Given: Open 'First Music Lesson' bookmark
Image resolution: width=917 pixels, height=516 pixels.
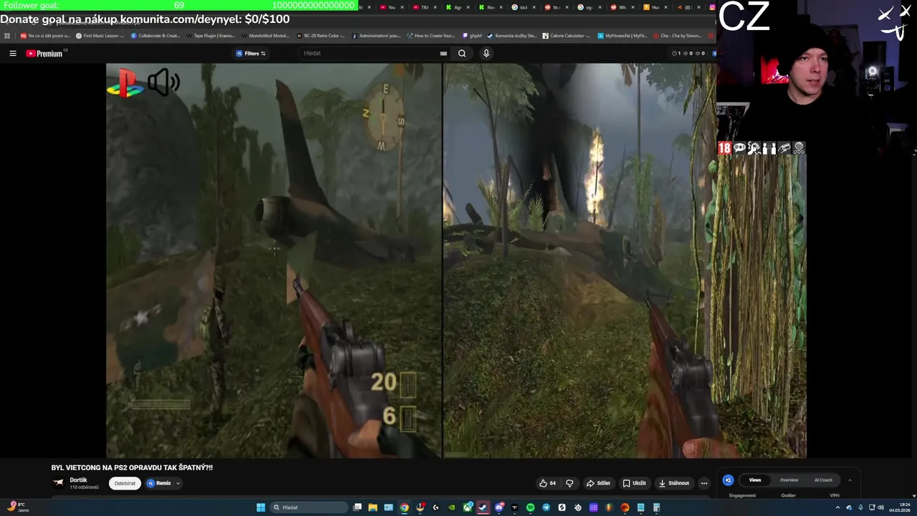Looking at the screenshot, I should click(100, 35).
